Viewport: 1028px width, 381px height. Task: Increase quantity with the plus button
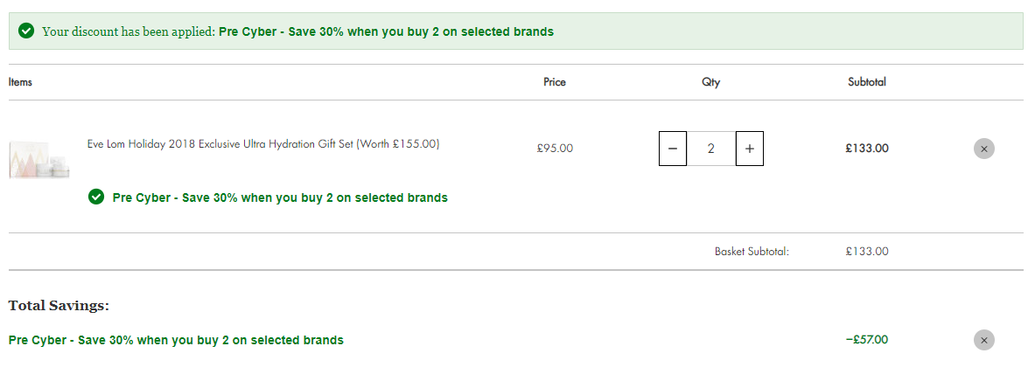[750, 149]
